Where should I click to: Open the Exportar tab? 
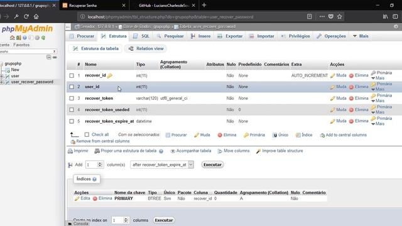pyautogui.click(x=231, y=36)
